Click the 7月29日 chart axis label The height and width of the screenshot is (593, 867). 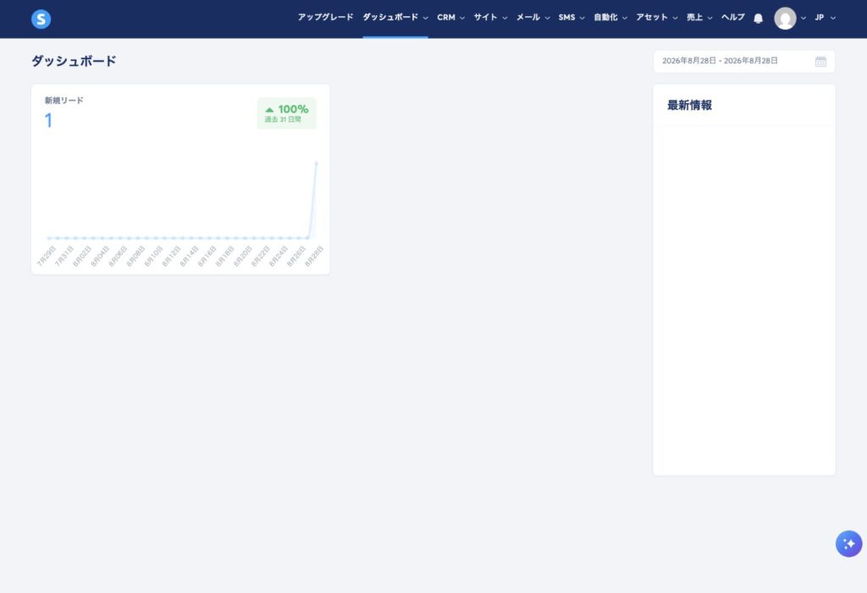(47, 255)
